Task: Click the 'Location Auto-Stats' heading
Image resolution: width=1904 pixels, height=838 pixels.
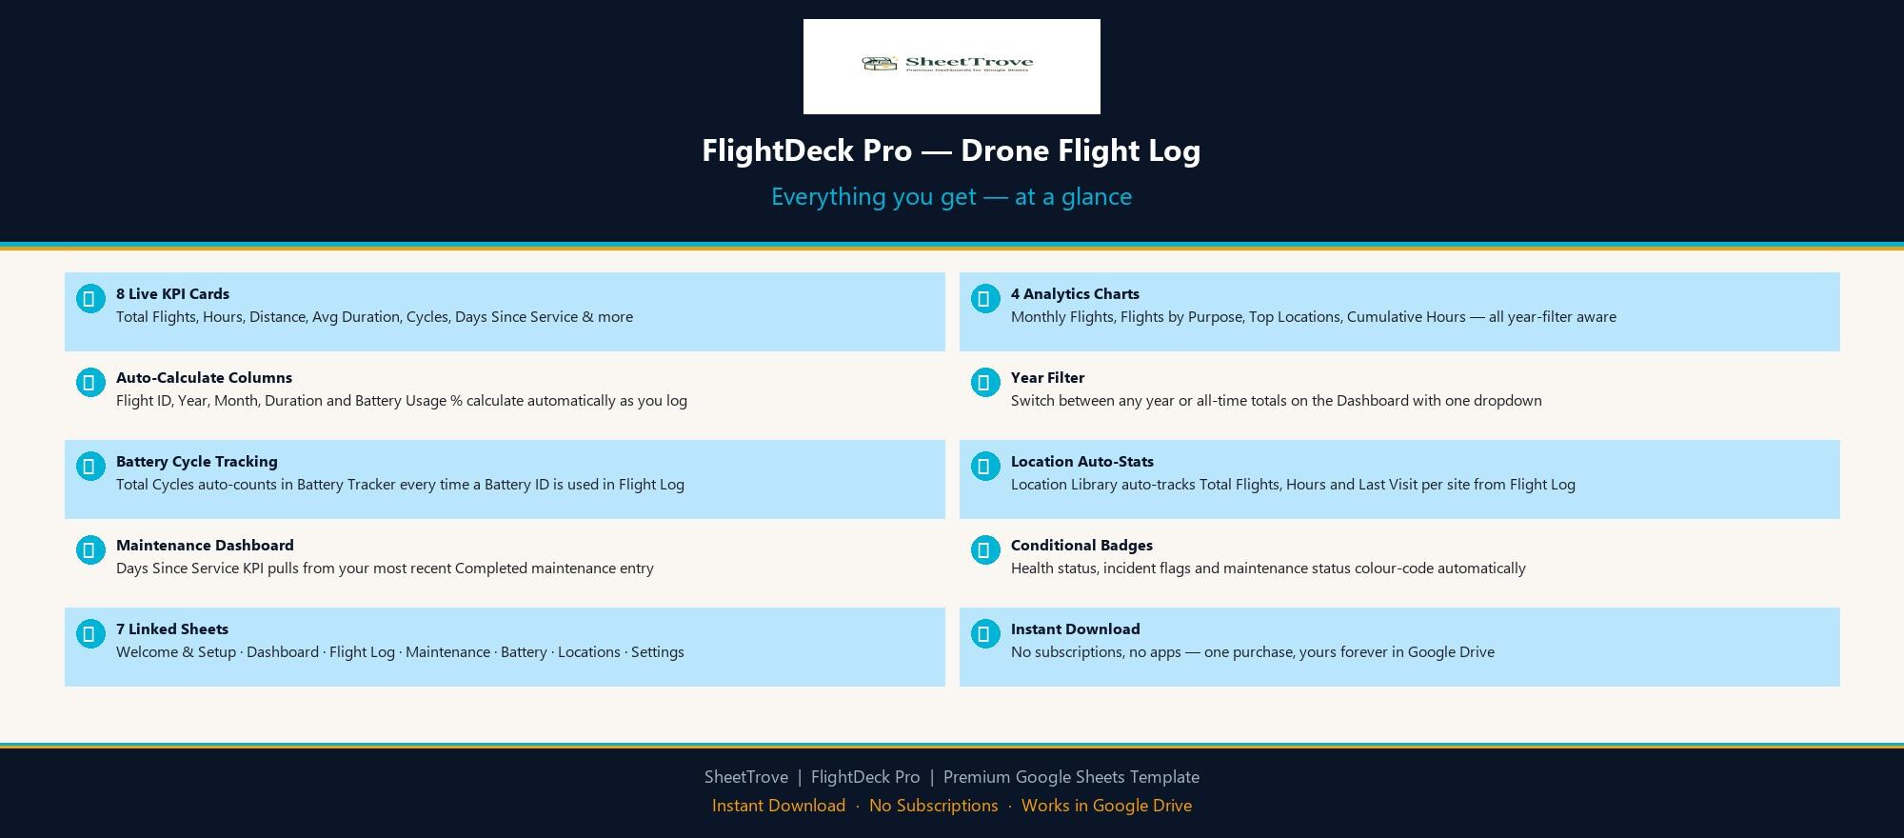Action: point(1082,461)
